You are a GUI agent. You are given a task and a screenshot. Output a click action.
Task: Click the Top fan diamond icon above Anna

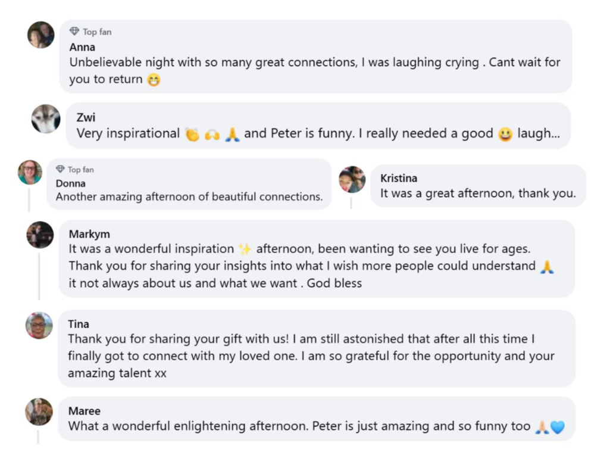point(74,32)
